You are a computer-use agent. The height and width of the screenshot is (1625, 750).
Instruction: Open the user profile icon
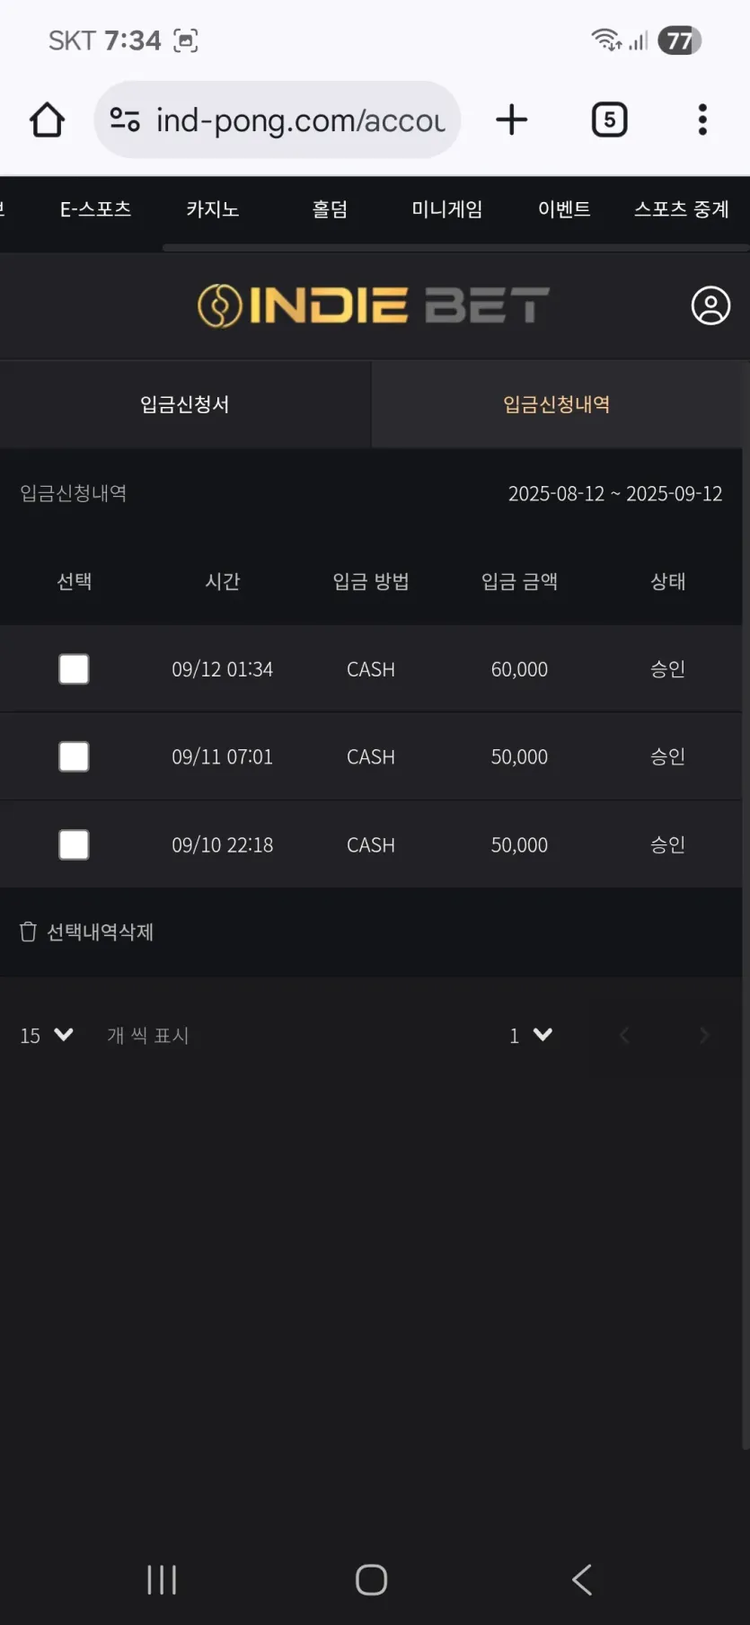point(710,306)
